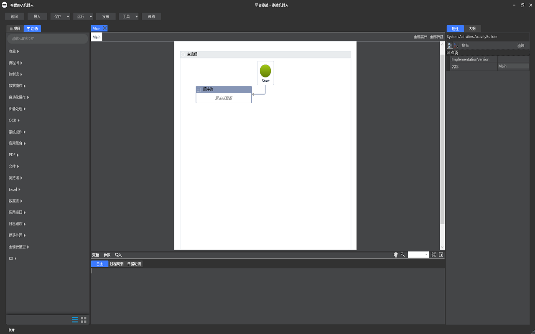Expand the 日志跟踪 category
Image resolution: width=535 pixels, height=334 pixels.
[x=17, y=224]
